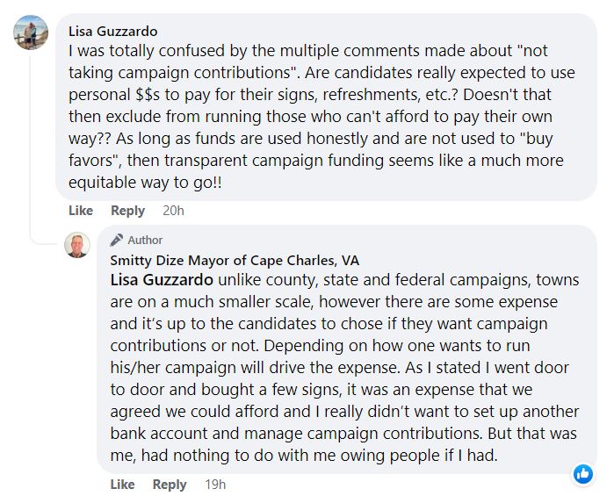Click the blue thumbs-up reaction icon

click(x=582, y=474)
